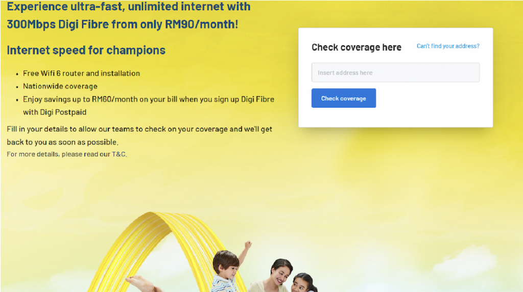Click the "Nationwide coverage" bullet text
Screen dimensions: 523x292
60,86
